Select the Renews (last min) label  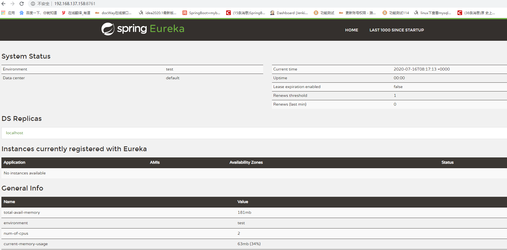pos(290,104)
